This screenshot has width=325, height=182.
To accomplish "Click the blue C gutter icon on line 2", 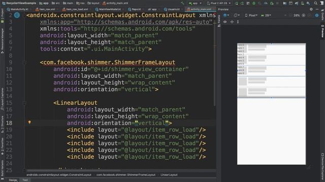I will [x=17, y=15].
